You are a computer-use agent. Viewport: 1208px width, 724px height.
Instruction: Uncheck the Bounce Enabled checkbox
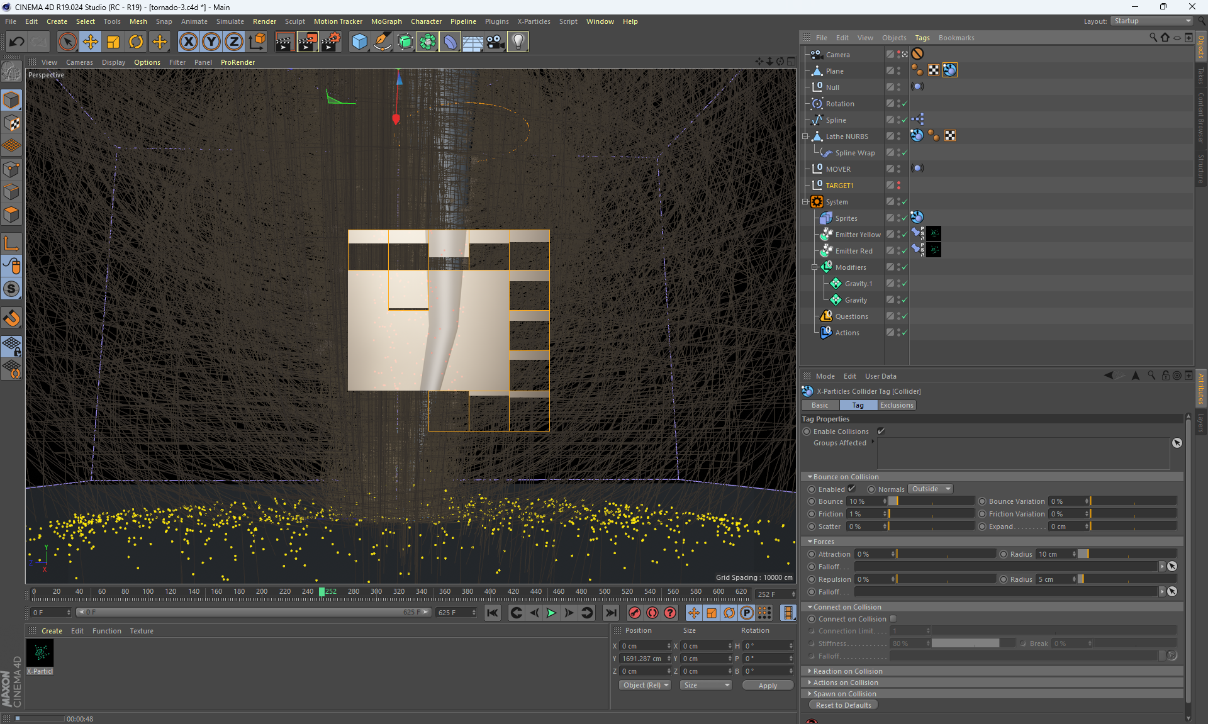pos(851,489)
